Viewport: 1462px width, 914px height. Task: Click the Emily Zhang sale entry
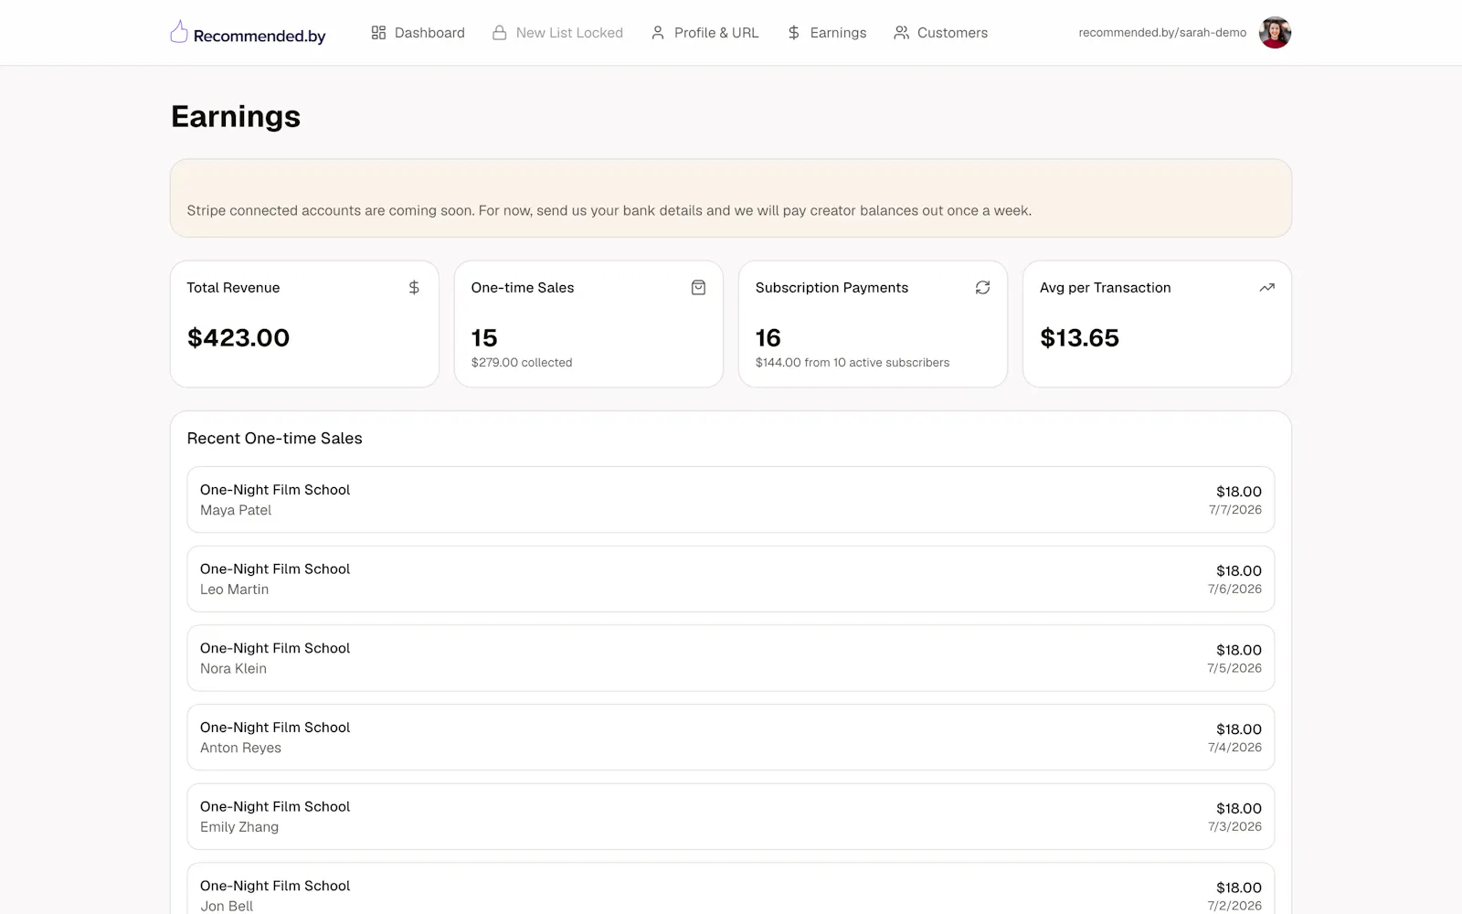point(731,817)
